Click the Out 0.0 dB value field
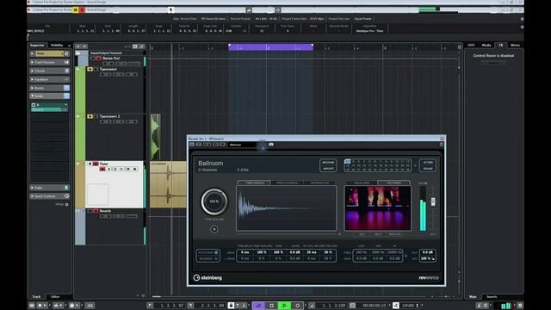The image size is (551, 310). tap(428, 252)
